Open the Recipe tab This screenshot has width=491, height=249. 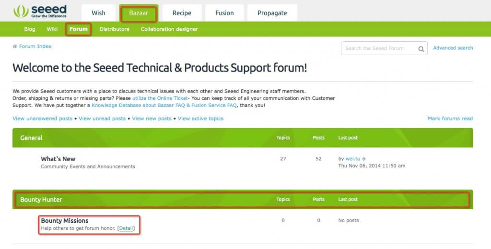[182, 13]
